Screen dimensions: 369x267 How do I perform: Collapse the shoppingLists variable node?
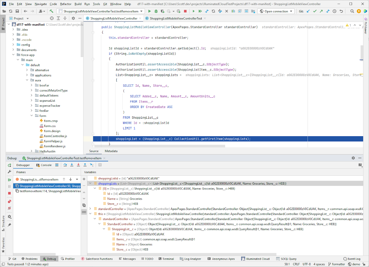pos(91,183)
